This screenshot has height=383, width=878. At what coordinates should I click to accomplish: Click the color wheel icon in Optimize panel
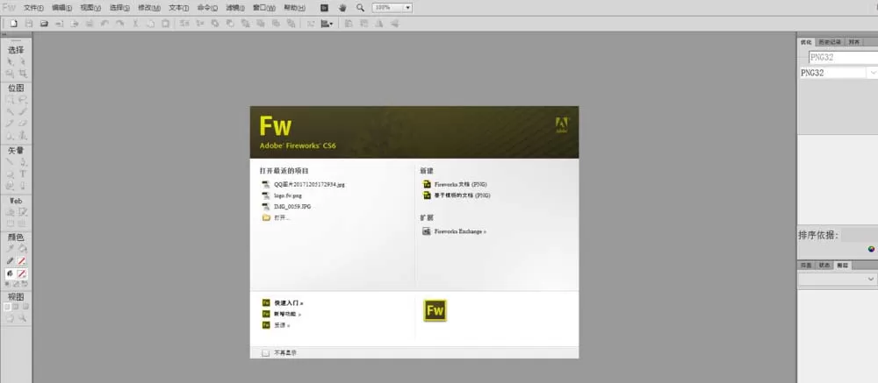871,250
